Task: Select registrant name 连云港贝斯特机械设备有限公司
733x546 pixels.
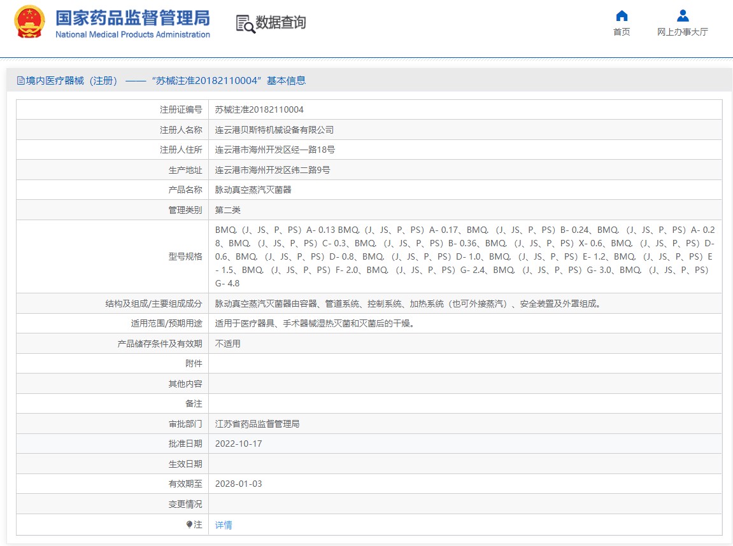Action: point(274,130)
